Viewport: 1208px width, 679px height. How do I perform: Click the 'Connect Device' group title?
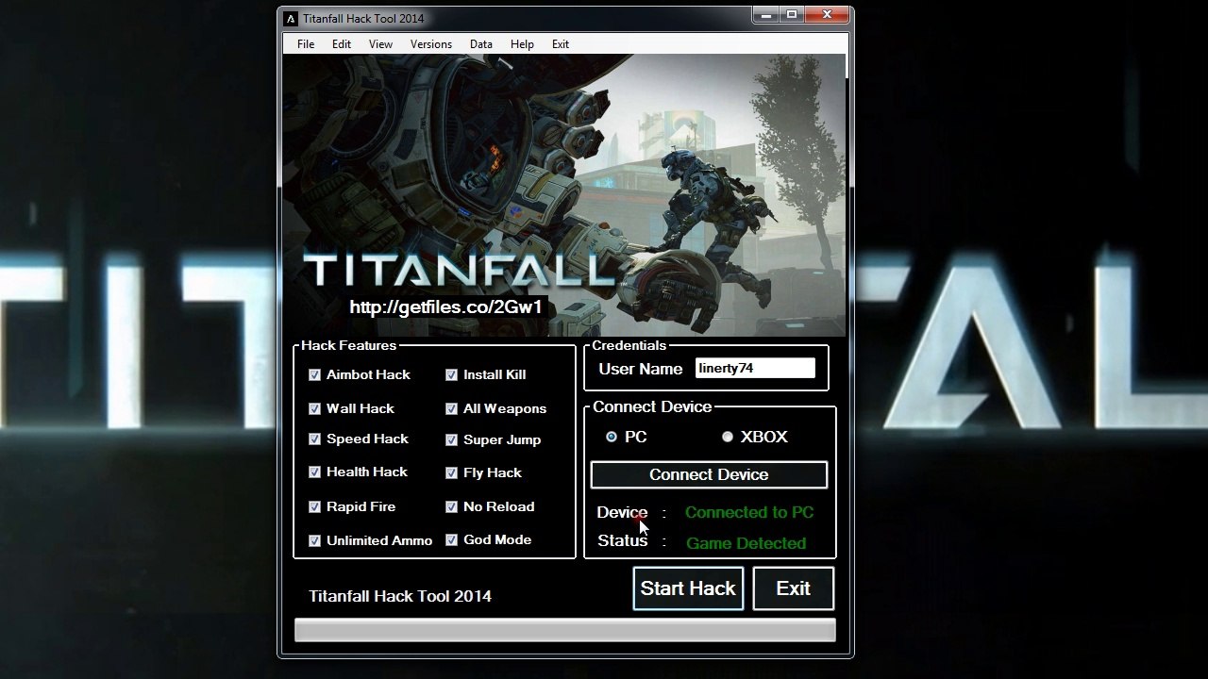(x=652, y=406)
